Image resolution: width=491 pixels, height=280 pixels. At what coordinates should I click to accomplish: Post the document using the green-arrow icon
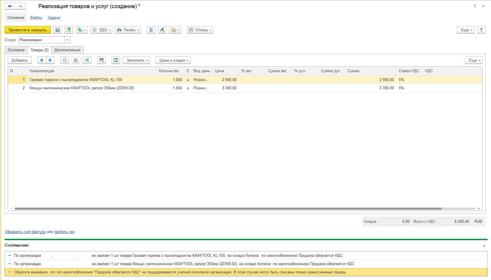click(69, 30)
